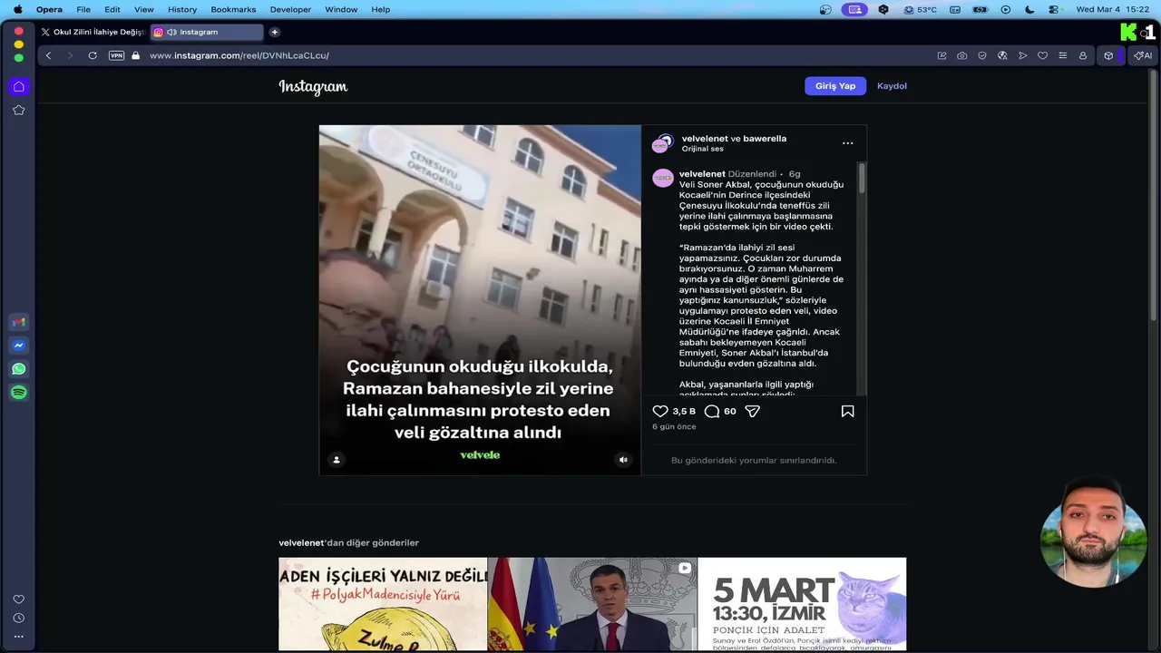Open velvelenet profile link in post header
The image size is (1161, 653).
click(705, 139)
